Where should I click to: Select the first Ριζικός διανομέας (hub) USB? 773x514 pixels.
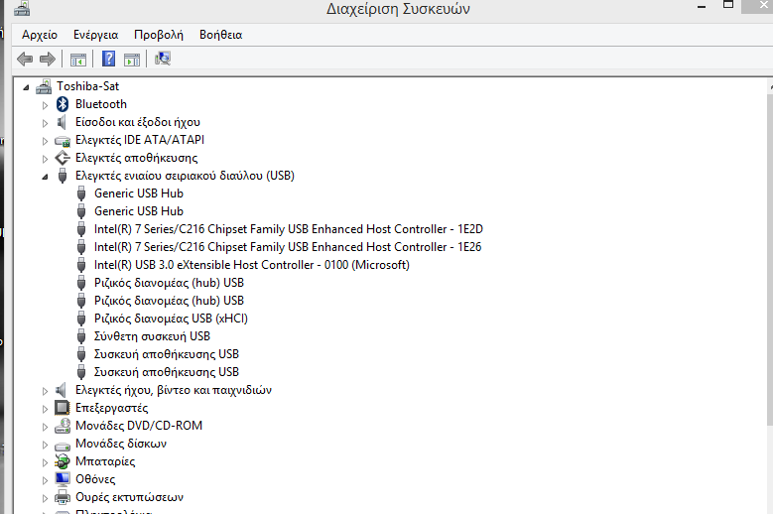click(169, 283)
